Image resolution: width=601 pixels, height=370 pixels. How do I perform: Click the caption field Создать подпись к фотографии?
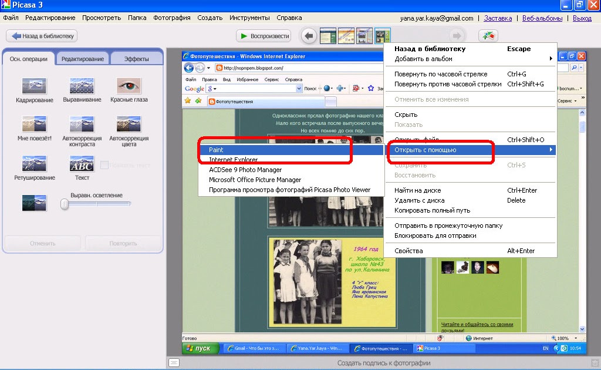(384, 363)
